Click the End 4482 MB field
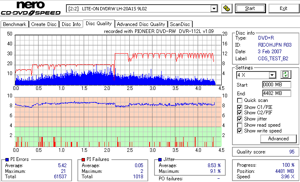The image size is (300, 182). pos(277,93)
